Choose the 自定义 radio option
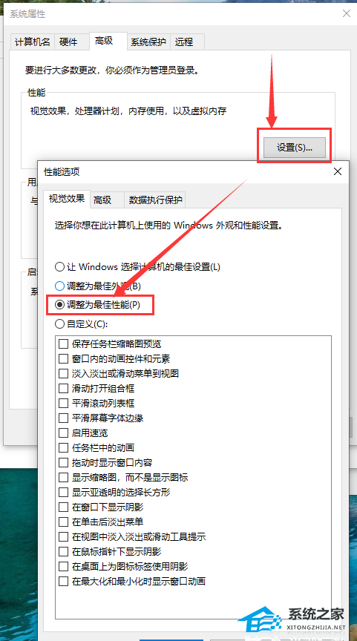 (81, 323)
